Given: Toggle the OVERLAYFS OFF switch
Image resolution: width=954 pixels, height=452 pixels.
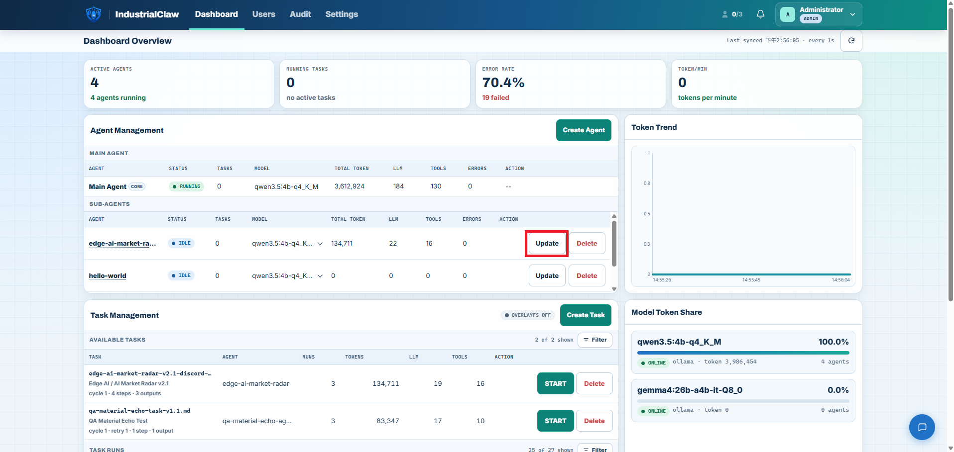Looking at the screenshot, I should point(528,315).
